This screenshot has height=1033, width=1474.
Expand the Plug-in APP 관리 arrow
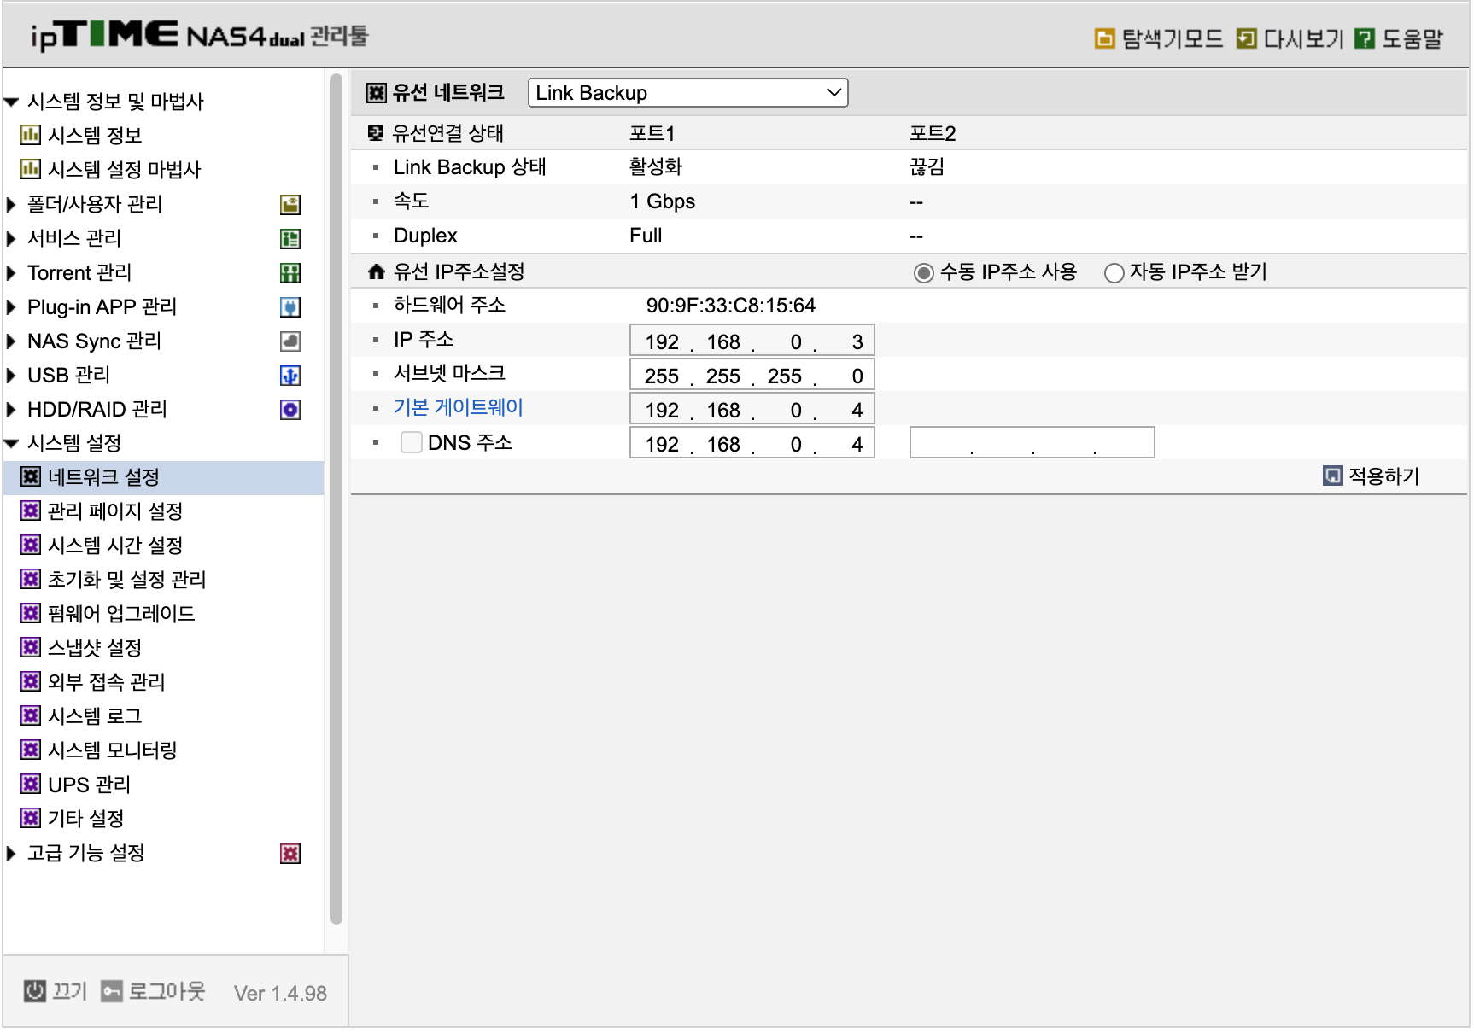(x=11, y=307)
